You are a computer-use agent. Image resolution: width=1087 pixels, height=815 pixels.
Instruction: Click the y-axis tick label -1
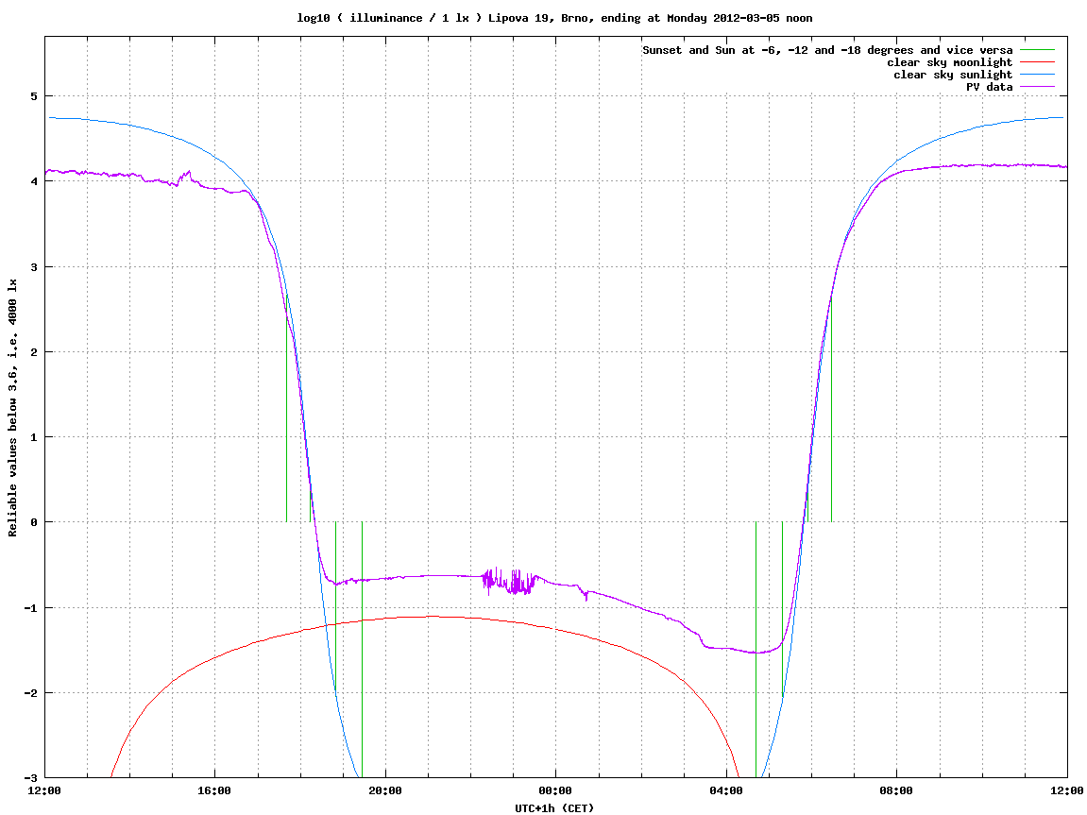point(30,608)
